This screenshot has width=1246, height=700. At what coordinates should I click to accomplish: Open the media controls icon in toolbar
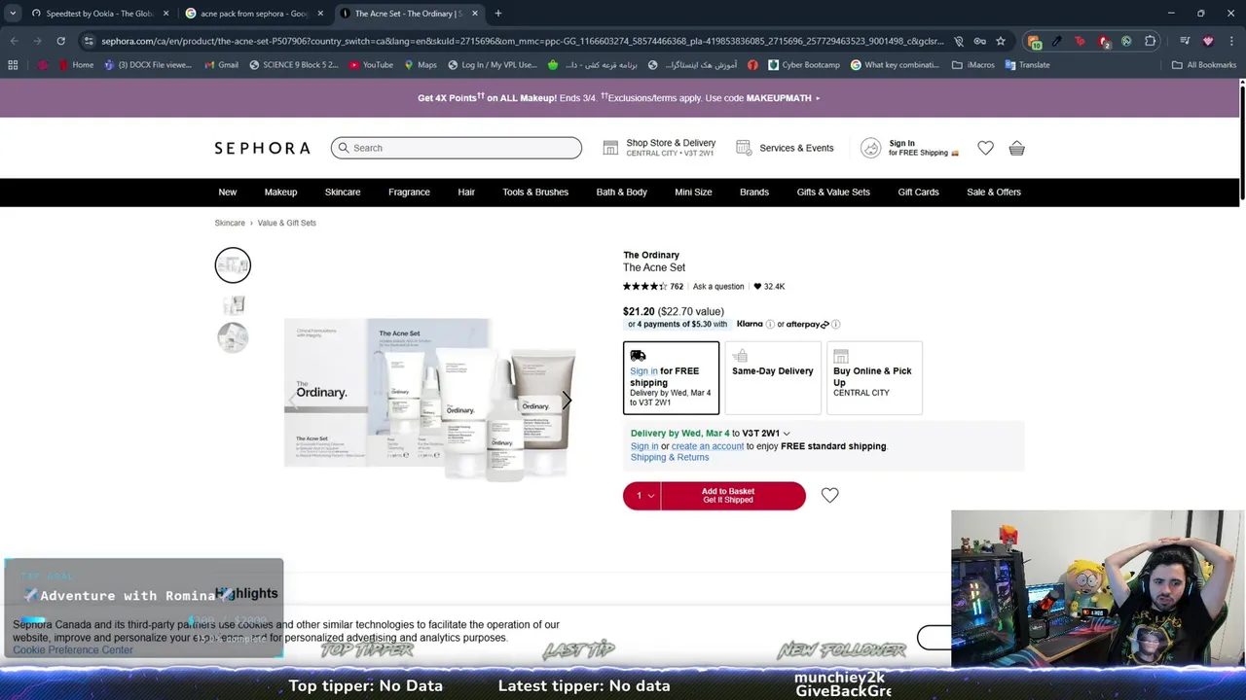1185,41
